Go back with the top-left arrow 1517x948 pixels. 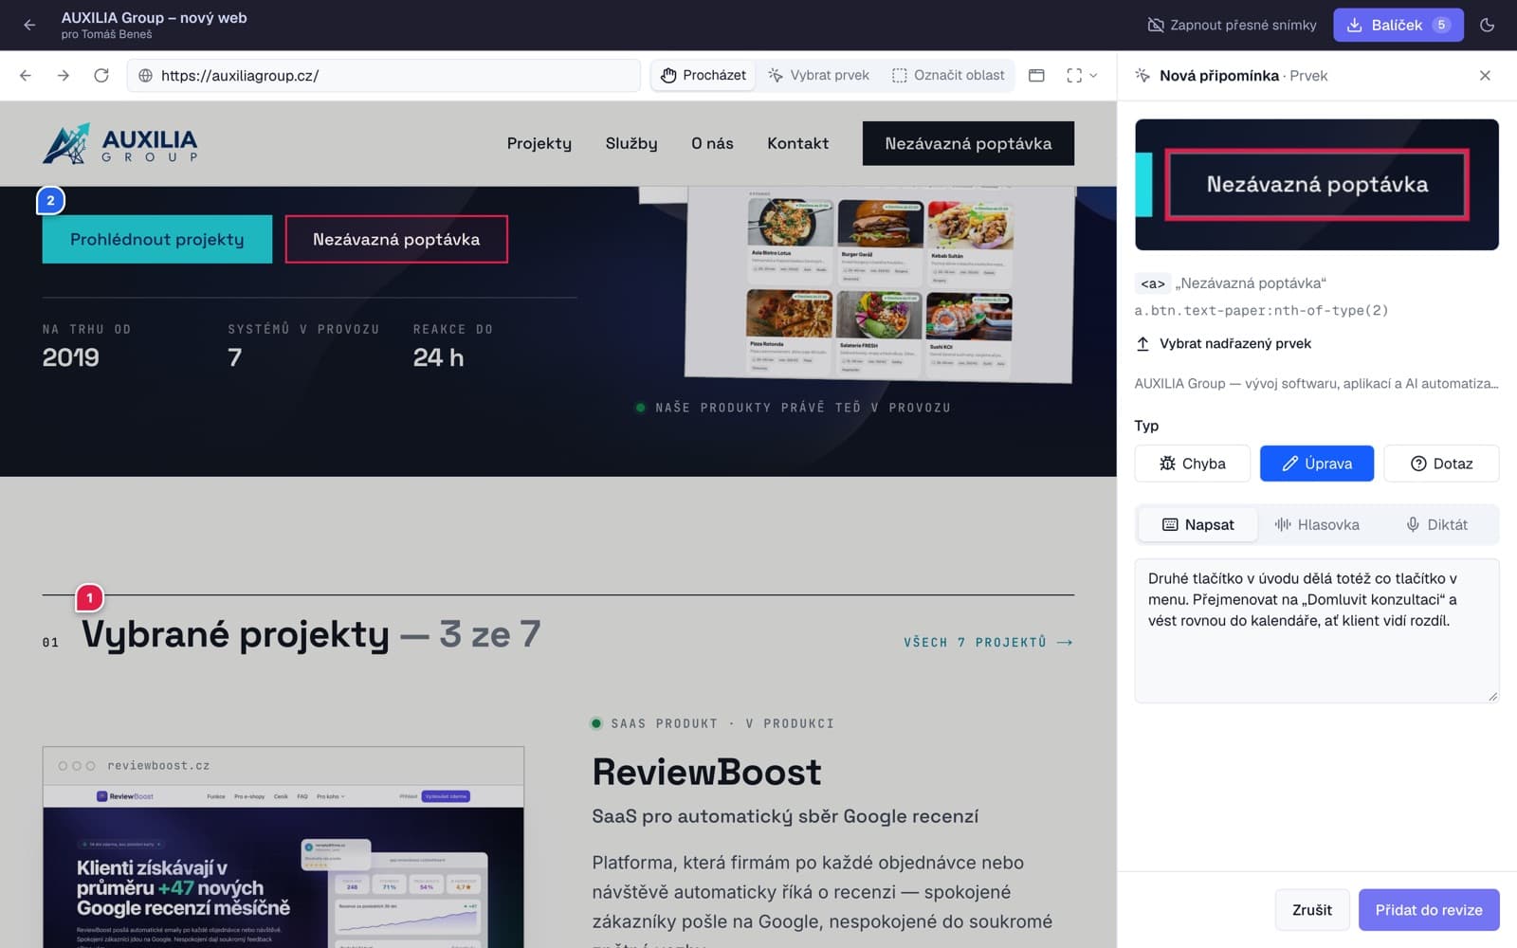coord(29,26)
